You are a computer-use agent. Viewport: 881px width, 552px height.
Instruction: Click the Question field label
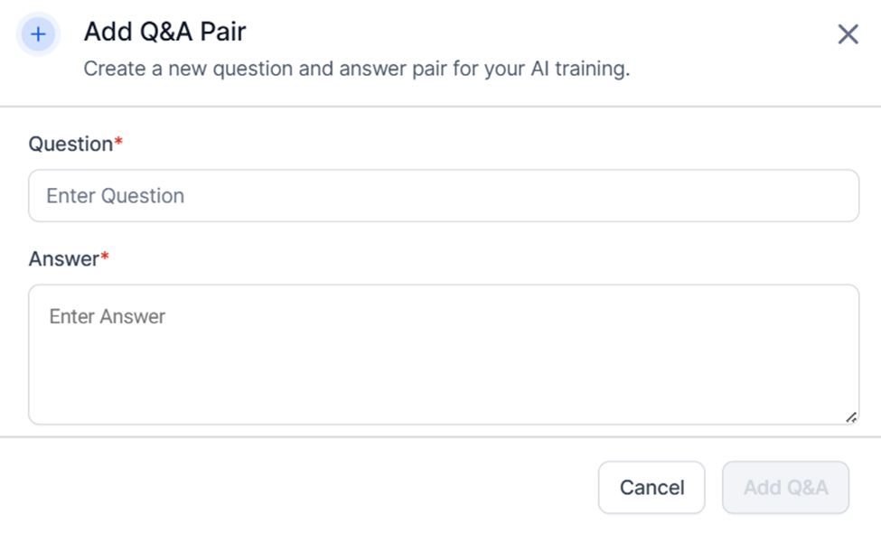(x=70, y=144)
